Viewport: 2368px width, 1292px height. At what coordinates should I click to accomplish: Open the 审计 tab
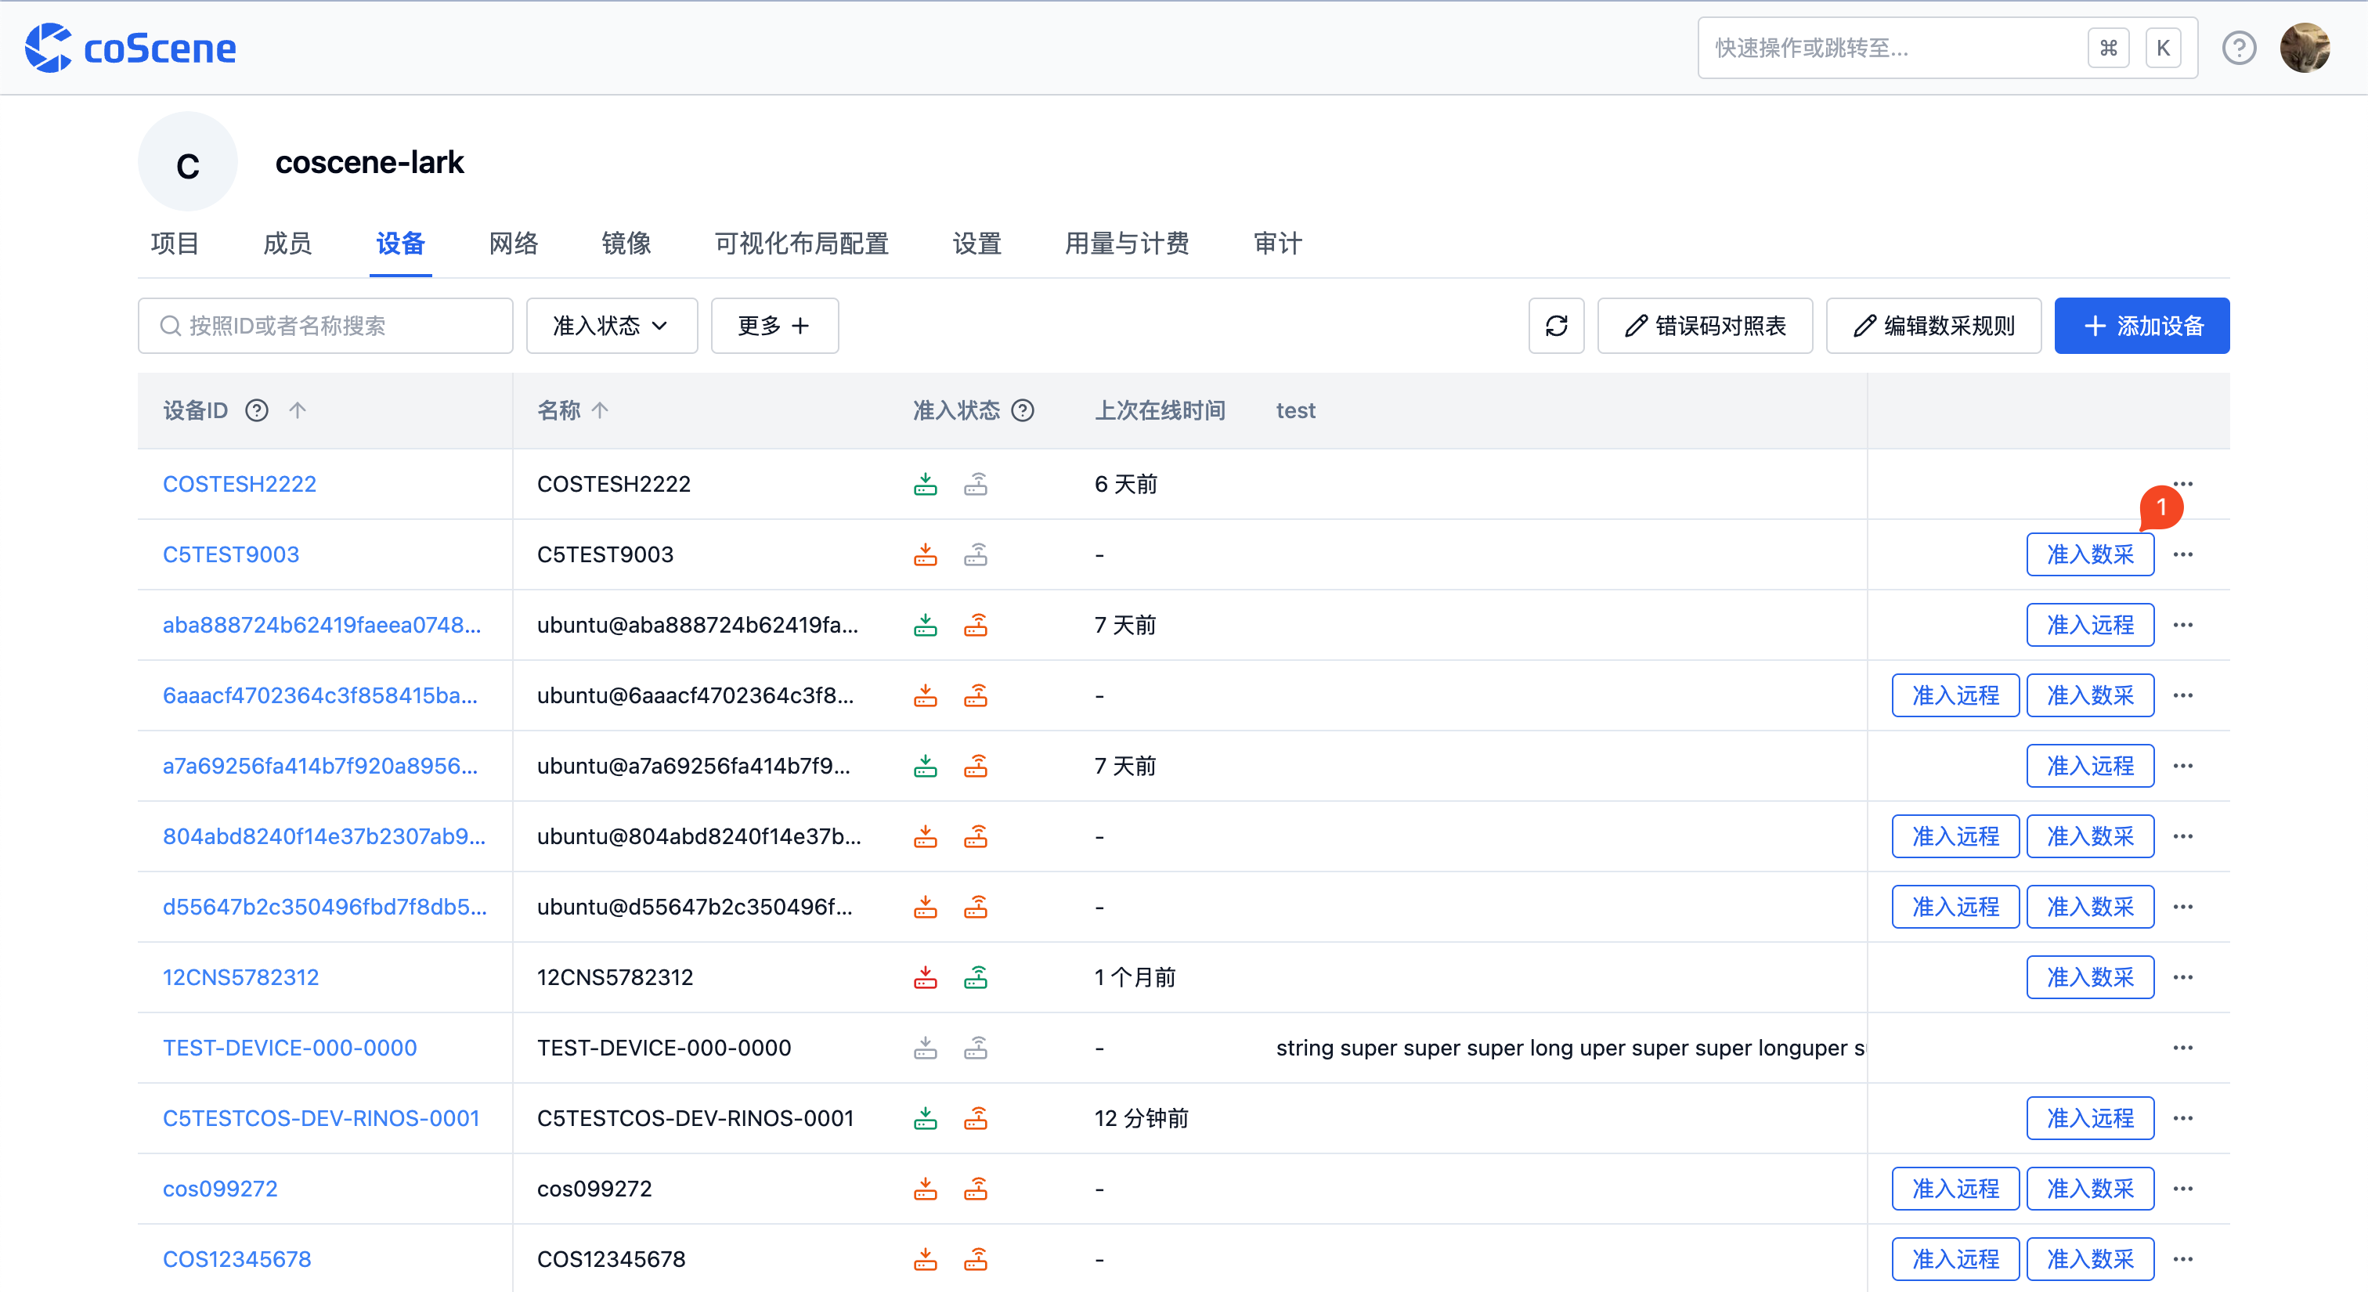click(x=1278, y=244)
